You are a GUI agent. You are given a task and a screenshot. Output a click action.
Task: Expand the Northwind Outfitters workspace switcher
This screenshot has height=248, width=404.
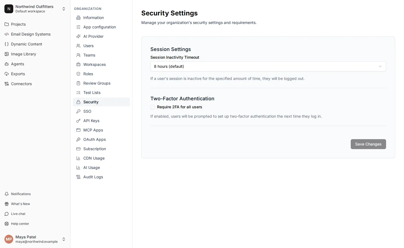(35, 9)
